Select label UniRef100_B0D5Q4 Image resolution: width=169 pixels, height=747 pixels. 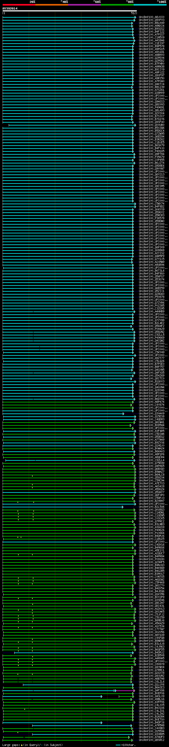tap(152, 425)
